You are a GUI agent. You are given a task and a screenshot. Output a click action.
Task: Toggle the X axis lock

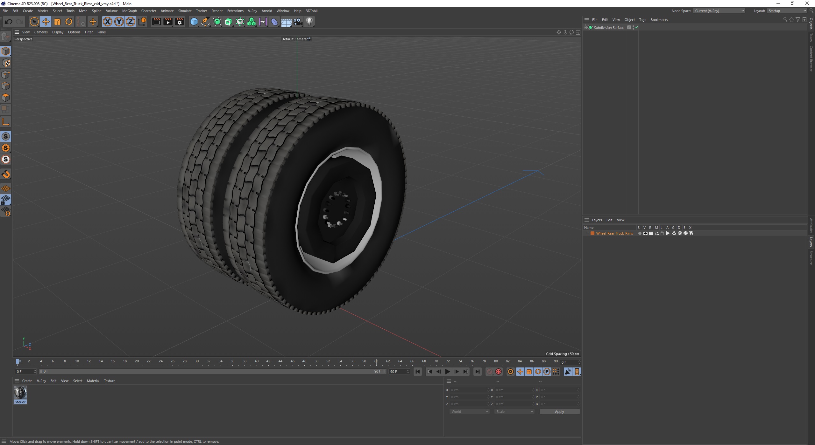tap(108, 22)
